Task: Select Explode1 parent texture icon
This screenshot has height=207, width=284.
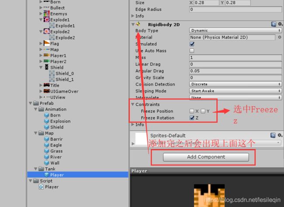Action: pos(47,20)
